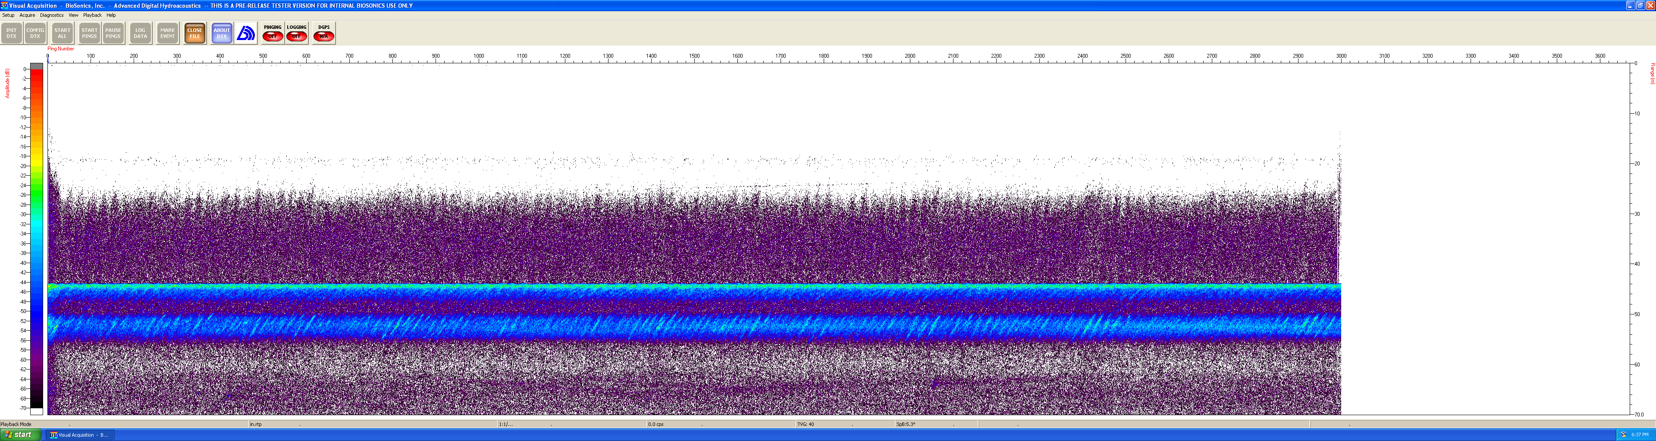Click the 'TVG: 40' status bar entry
Viewport: 1656px width, 441px height.
pos(806,424)
